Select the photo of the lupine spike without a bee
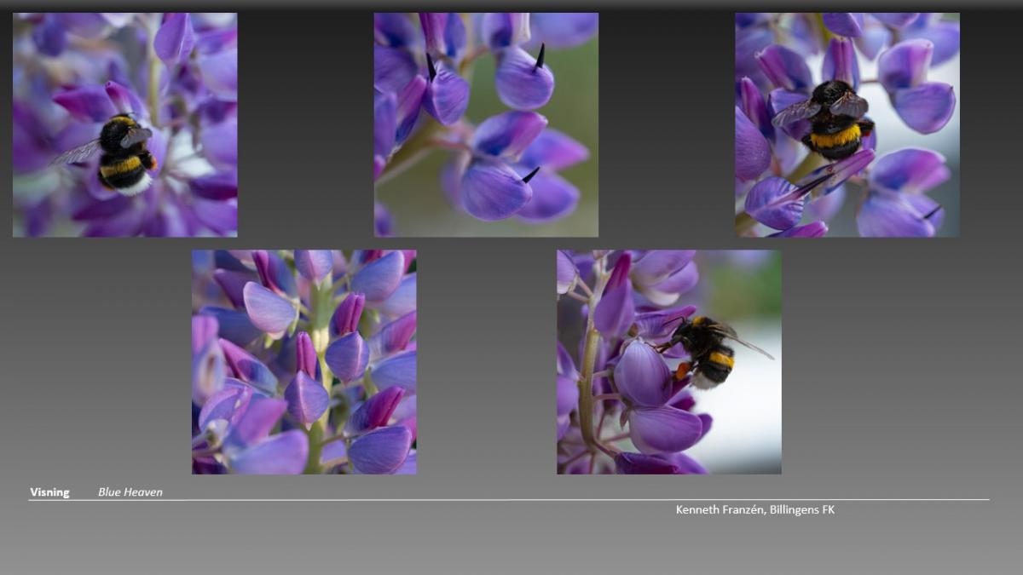 304,362
